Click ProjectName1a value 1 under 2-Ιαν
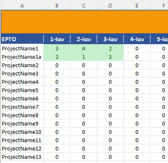This screenshot has width=168, height=163. point(84,57)
